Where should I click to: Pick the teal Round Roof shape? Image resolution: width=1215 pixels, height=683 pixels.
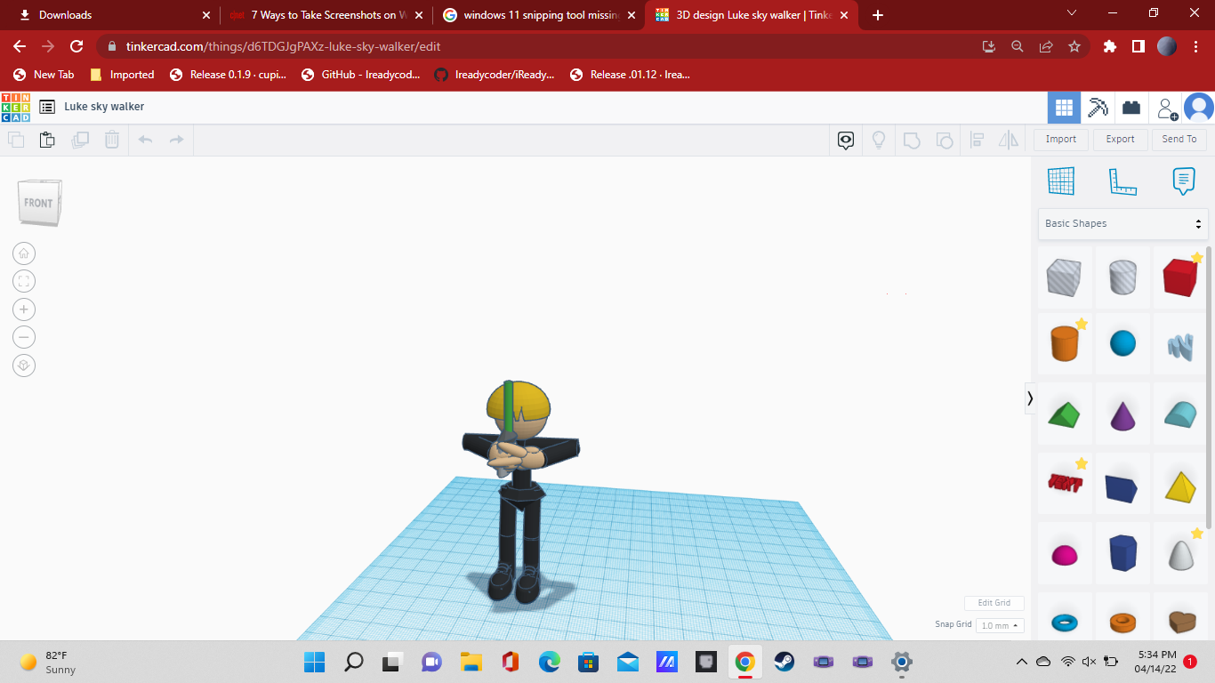point(1180,414)
